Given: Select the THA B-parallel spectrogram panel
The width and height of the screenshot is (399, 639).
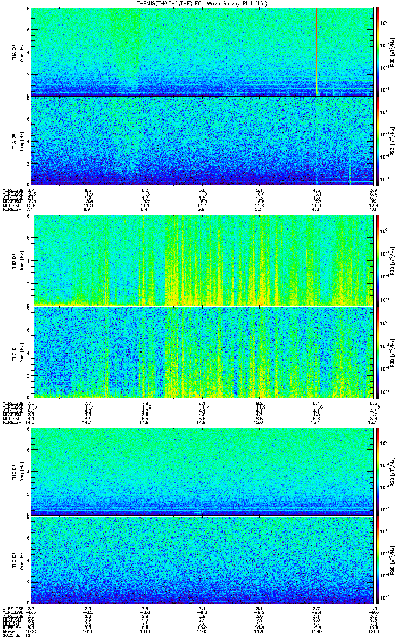Looking at the screenshot, I should click(x=202, y=141).
